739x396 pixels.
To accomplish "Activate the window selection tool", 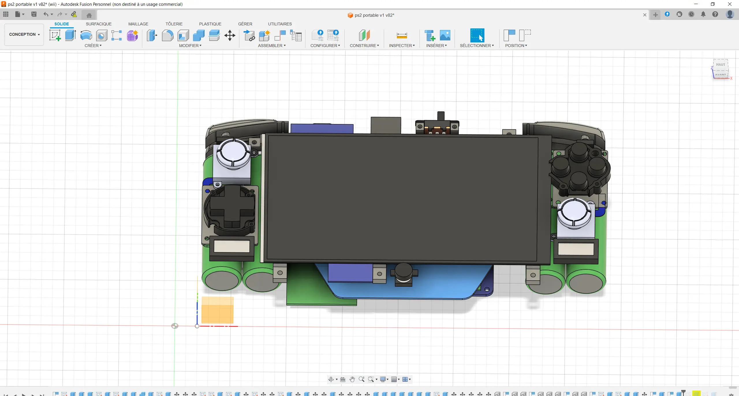I will pyautogui.click(x=477, y=35).
